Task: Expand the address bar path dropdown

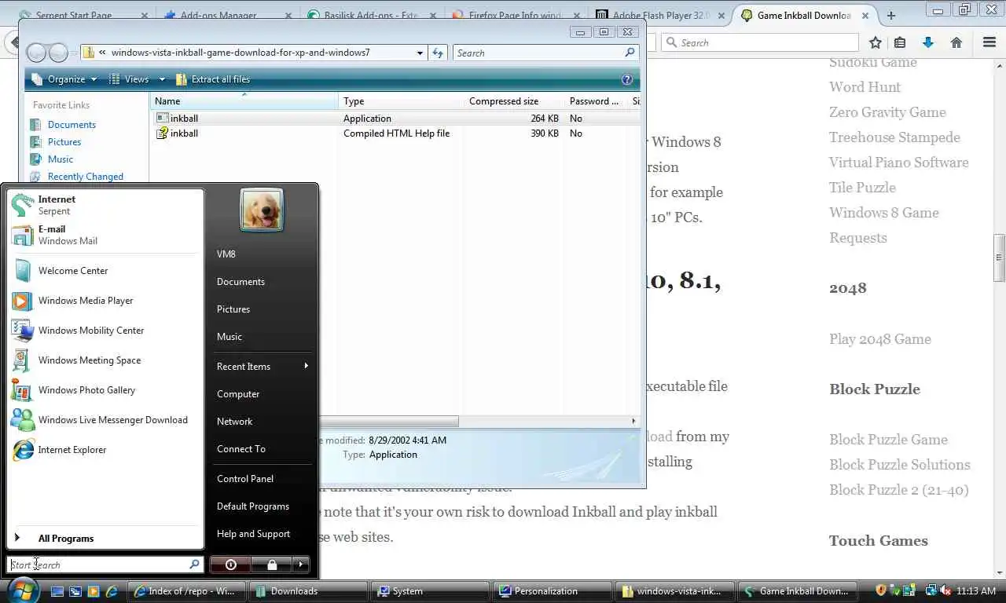Action: click(x=420, y=53)
